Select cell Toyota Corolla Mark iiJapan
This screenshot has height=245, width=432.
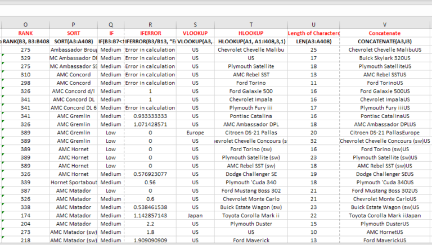[x=385, y=216]
